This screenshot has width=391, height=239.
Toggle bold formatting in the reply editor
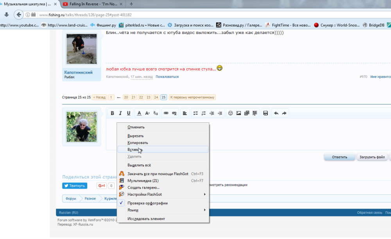point(112,113)
